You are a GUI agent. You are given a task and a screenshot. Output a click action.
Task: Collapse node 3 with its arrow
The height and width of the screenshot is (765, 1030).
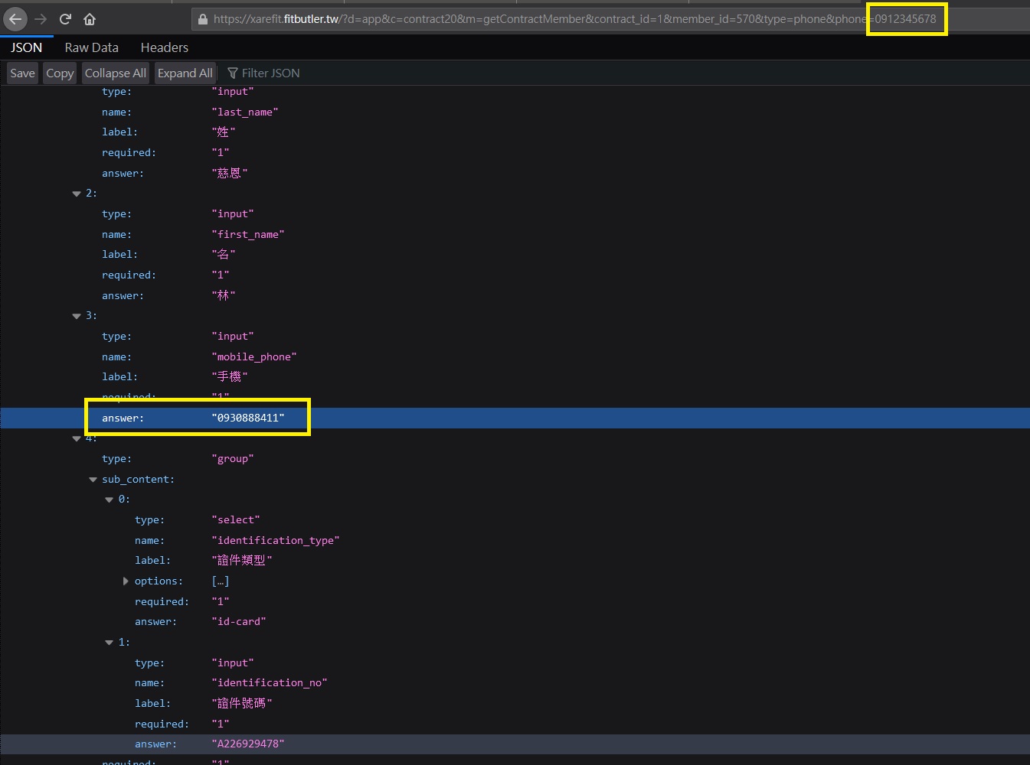tap(77, 316)
